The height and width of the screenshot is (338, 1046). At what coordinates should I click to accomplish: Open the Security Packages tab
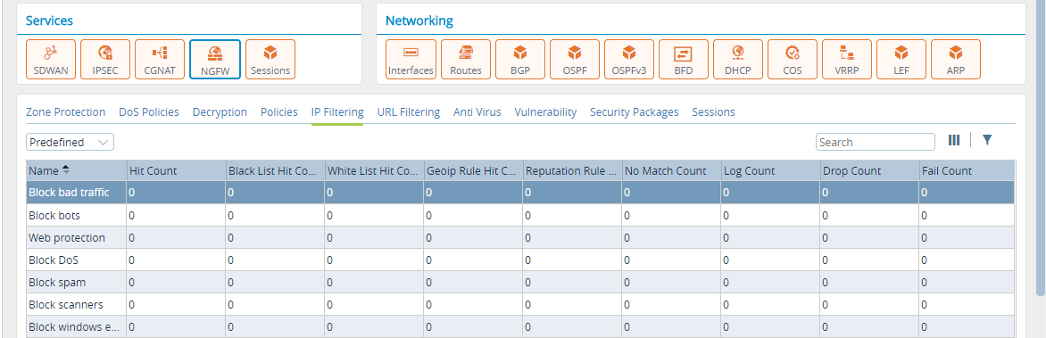pos(634,112)
